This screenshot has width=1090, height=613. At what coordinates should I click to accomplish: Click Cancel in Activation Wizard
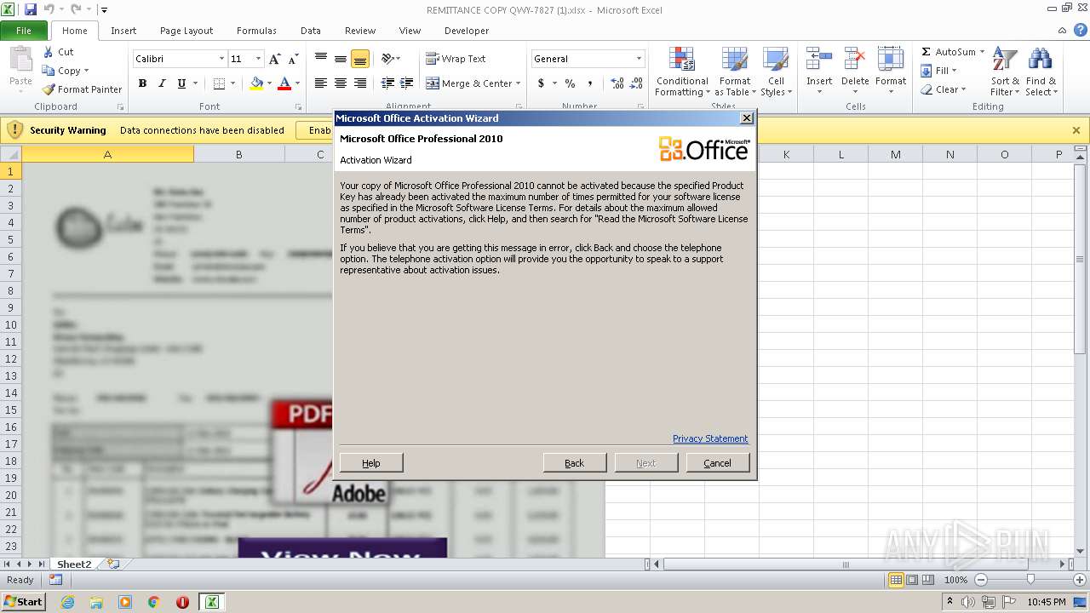(718, 463)
